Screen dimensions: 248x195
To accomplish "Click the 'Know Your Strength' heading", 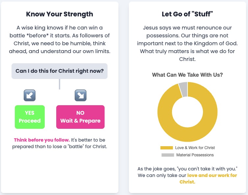I will click(60, 14).
